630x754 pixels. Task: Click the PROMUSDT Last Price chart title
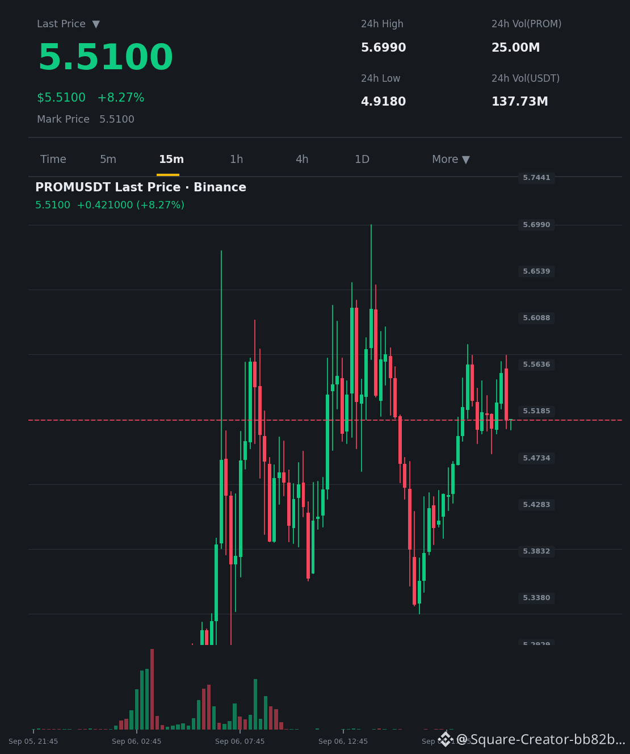pos(141,187)
